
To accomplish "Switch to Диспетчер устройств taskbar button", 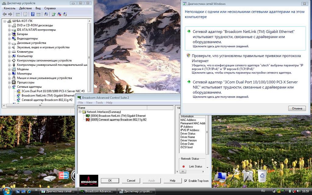I will [136, 191].
